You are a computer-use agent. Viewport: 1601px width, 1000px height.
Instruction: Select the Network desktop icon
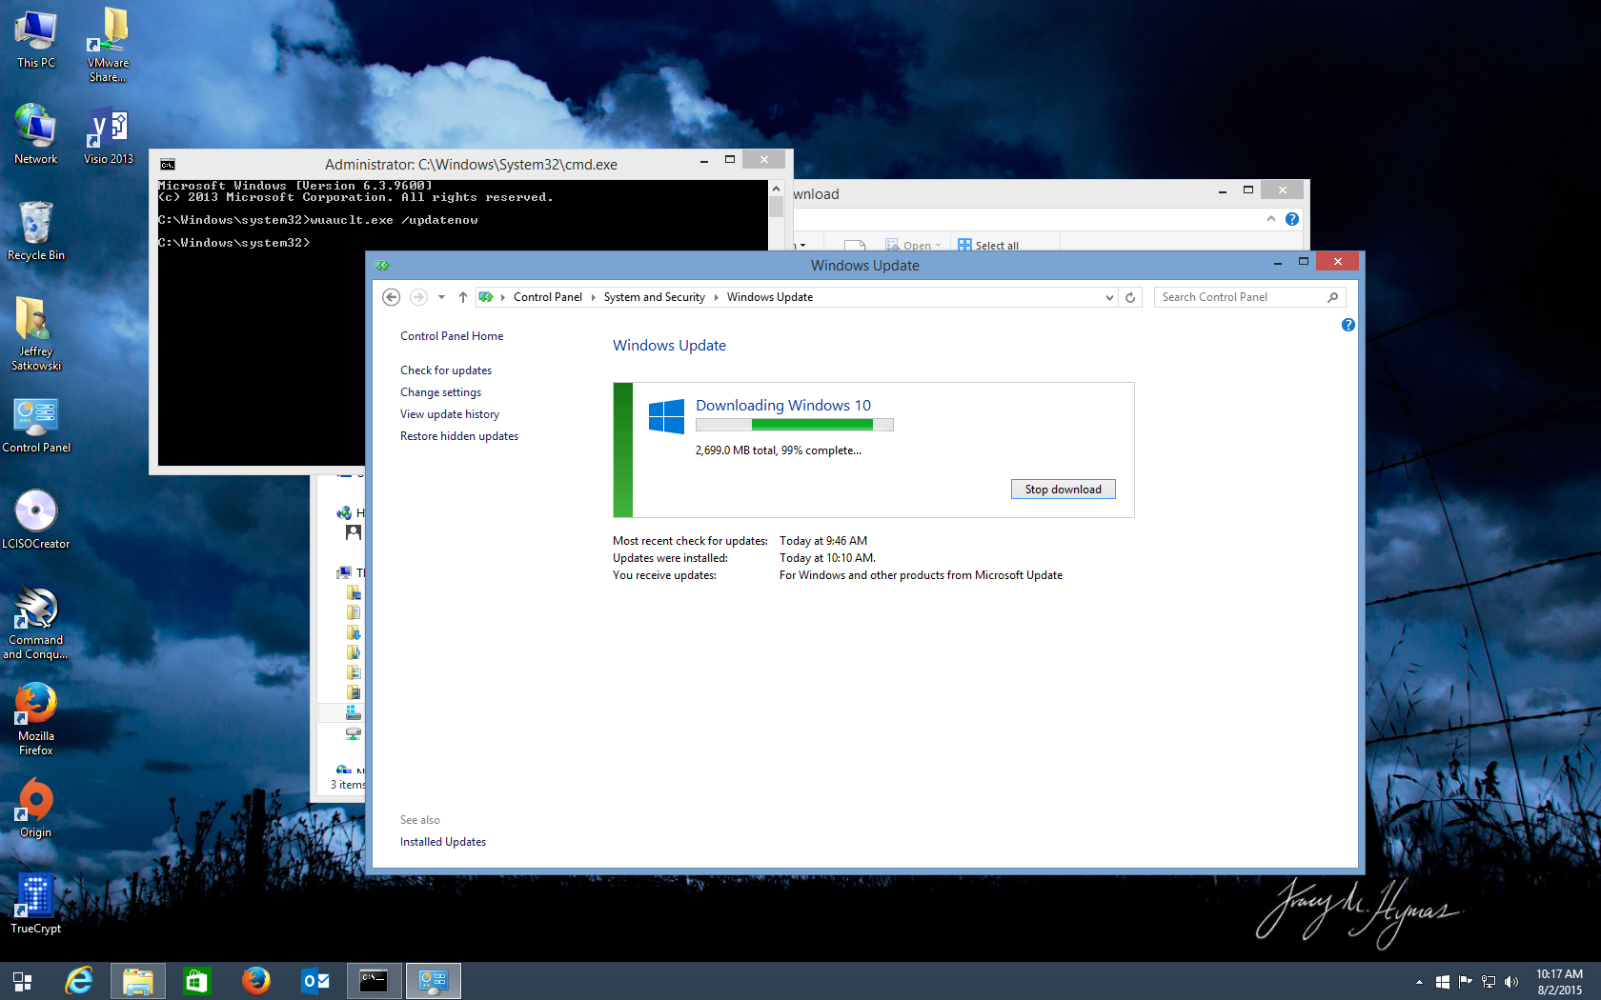pos(36,134)
